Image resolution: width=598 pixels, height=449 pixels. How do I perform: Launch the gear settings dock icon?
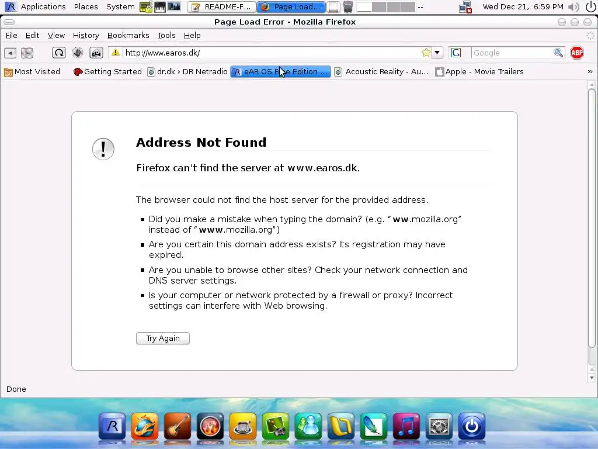point(439,426)
